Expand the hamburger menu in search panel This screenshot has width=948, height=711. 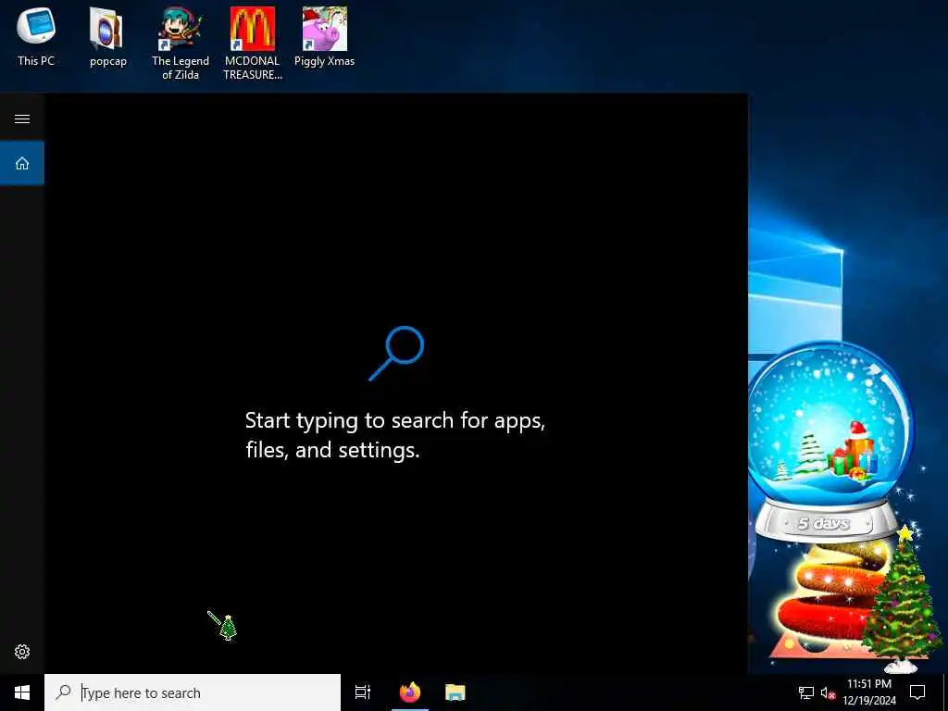tap(22, 118)
